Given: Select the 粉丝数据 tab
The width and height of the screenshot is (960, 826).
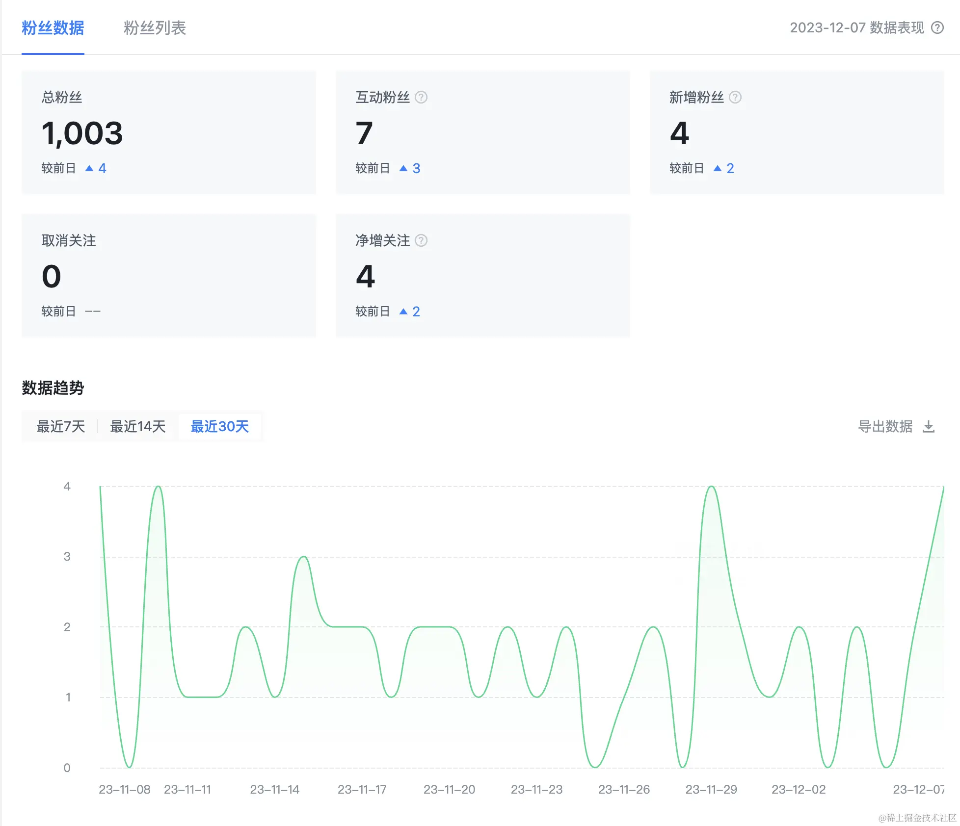Looking at the screenshot, I should (53, 28).
